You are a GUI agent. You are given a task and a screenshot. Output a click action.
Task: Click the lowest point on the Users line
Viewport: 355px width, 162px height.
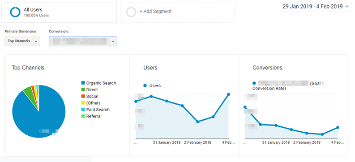198,122
